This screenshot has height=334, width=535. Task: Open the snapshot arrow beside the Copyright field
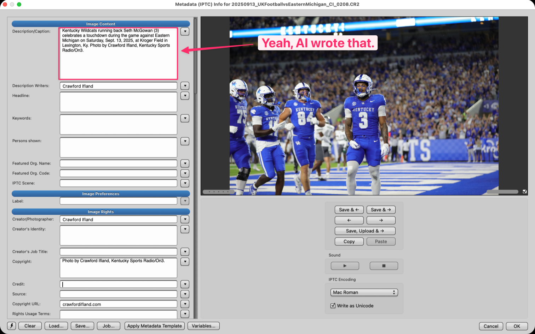(x=185, y=262)
